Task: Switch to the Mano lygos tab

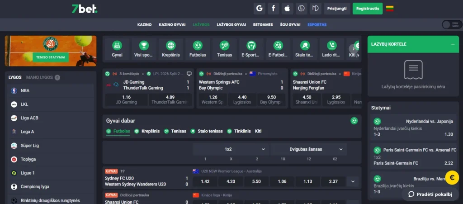Action: pos(43,77)
